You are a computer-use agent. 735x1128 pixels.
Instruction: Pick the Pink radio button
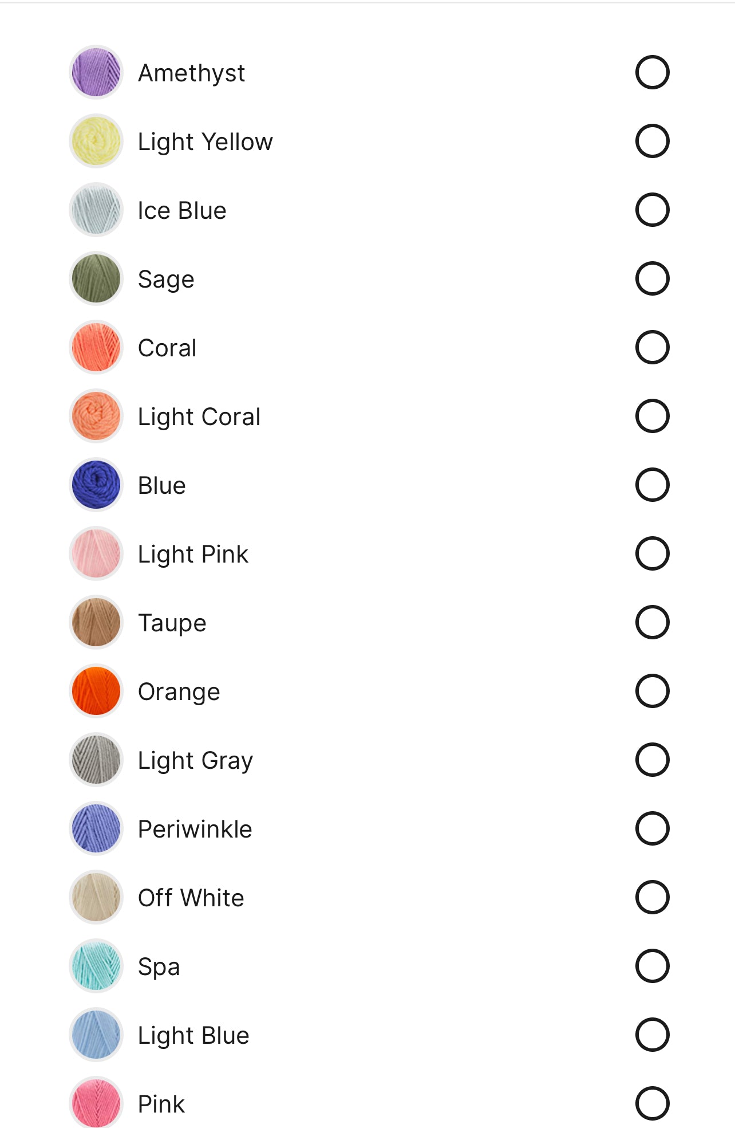click(652, 1103)
